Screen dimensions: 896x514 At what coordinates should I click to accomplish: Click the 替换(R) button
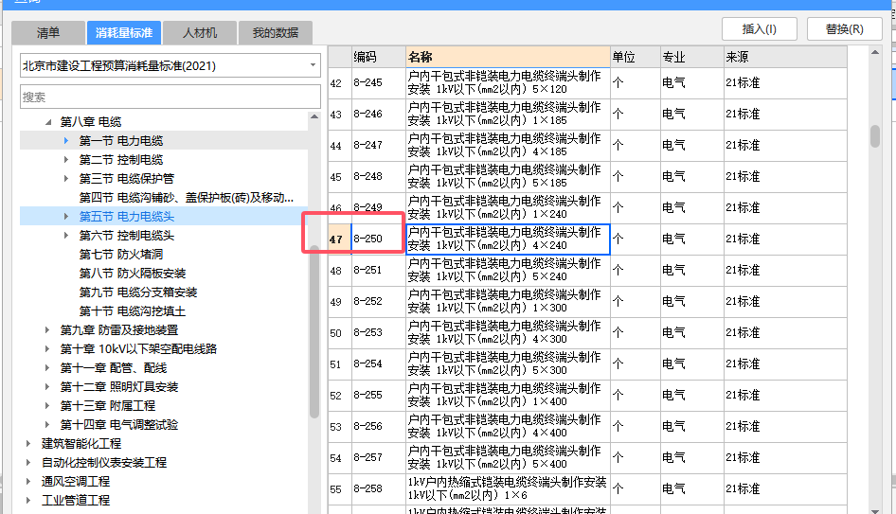[x=845, y=29]
